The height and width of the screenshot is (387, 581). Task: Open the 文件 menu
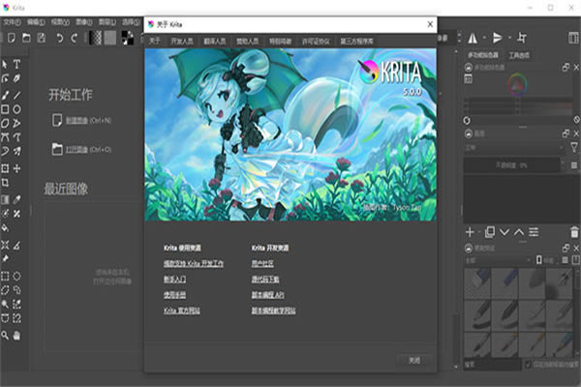point(12,22)
